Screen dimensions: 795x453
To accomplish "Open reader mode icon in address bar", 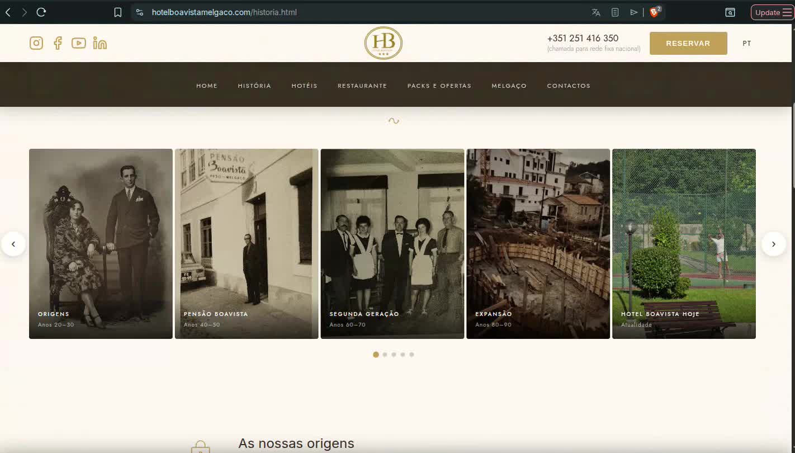I will pos(615,12).
